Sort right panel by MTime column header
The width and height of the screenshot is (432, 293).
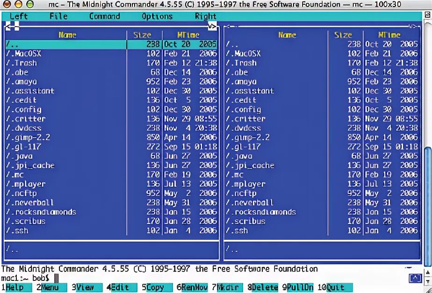pyautogui.click(x=389, y=35)
